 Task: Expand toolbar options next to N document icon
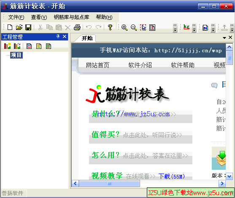point(213,28)
